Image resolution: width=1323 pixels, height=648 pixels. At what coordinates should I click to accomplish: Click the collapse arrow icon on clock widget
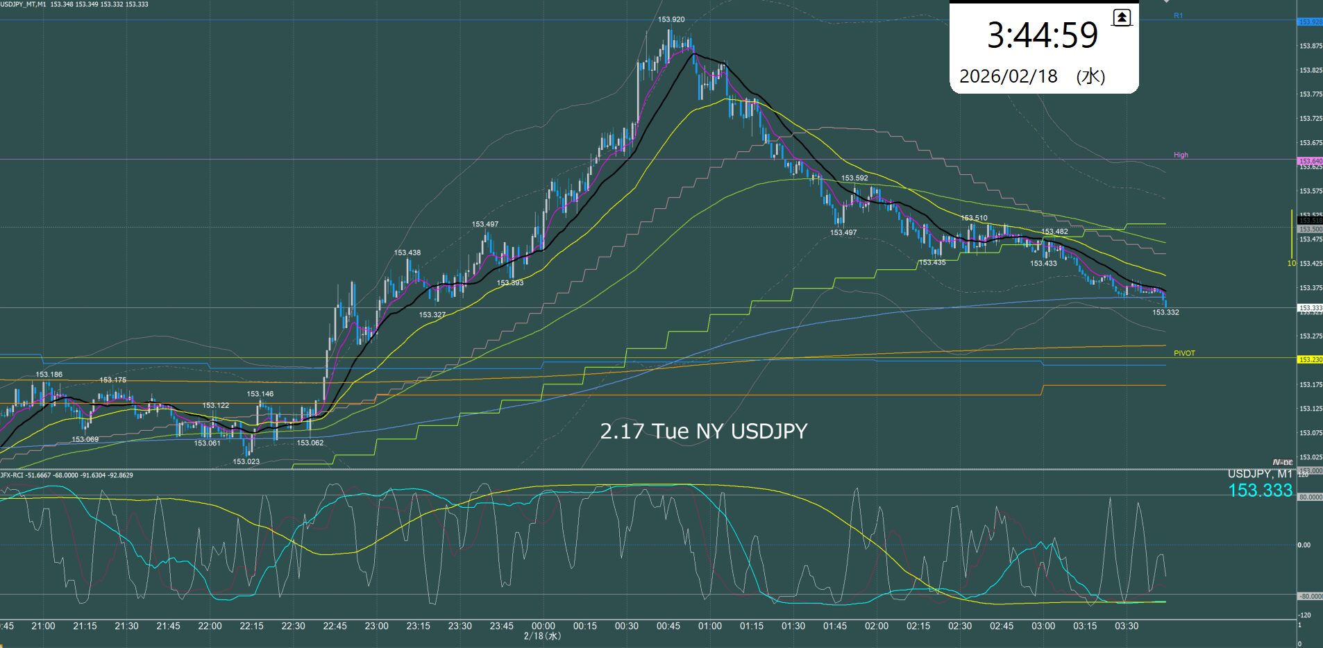click(1122, 18)
